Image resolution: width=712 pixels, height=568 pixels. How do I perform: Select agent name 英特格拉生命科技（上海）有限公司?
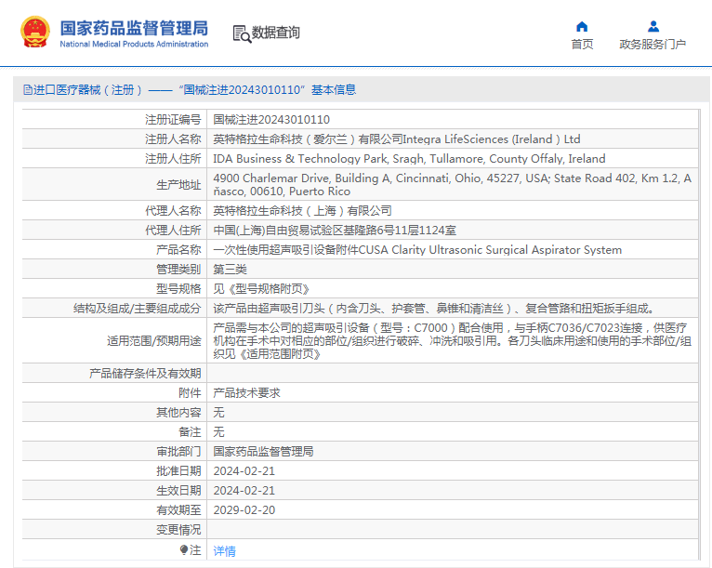click(x=302, y=211)
